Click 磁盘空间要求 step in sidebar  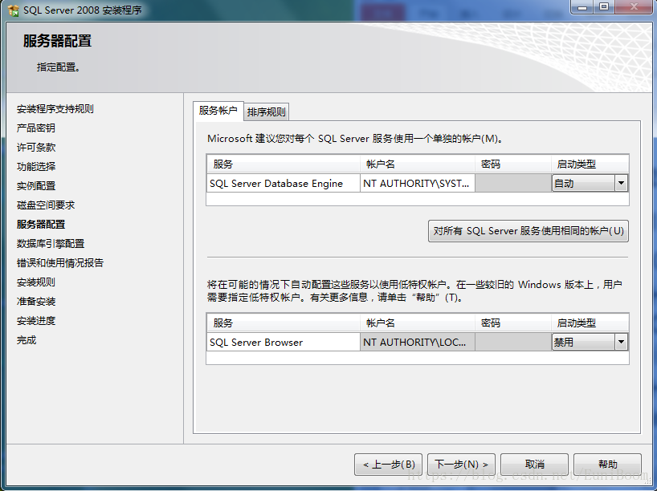click(x=45, y=205)
